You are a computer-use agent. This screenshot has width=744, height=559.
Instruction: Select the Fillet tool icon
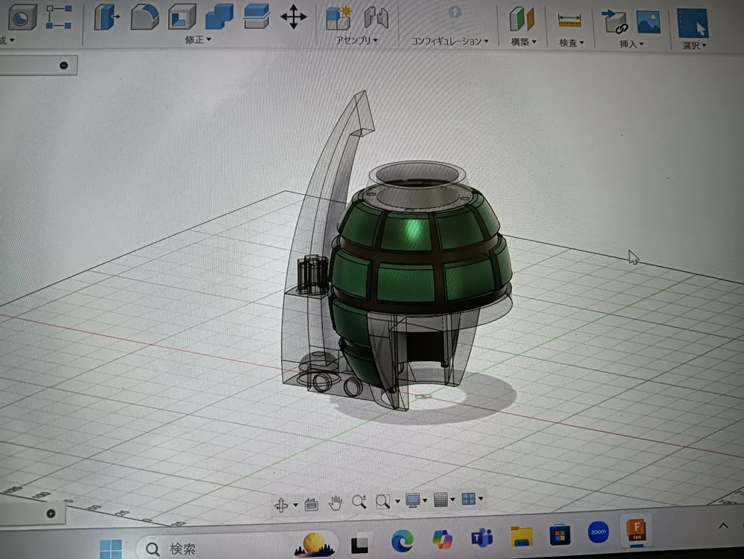tap(144, 16)
